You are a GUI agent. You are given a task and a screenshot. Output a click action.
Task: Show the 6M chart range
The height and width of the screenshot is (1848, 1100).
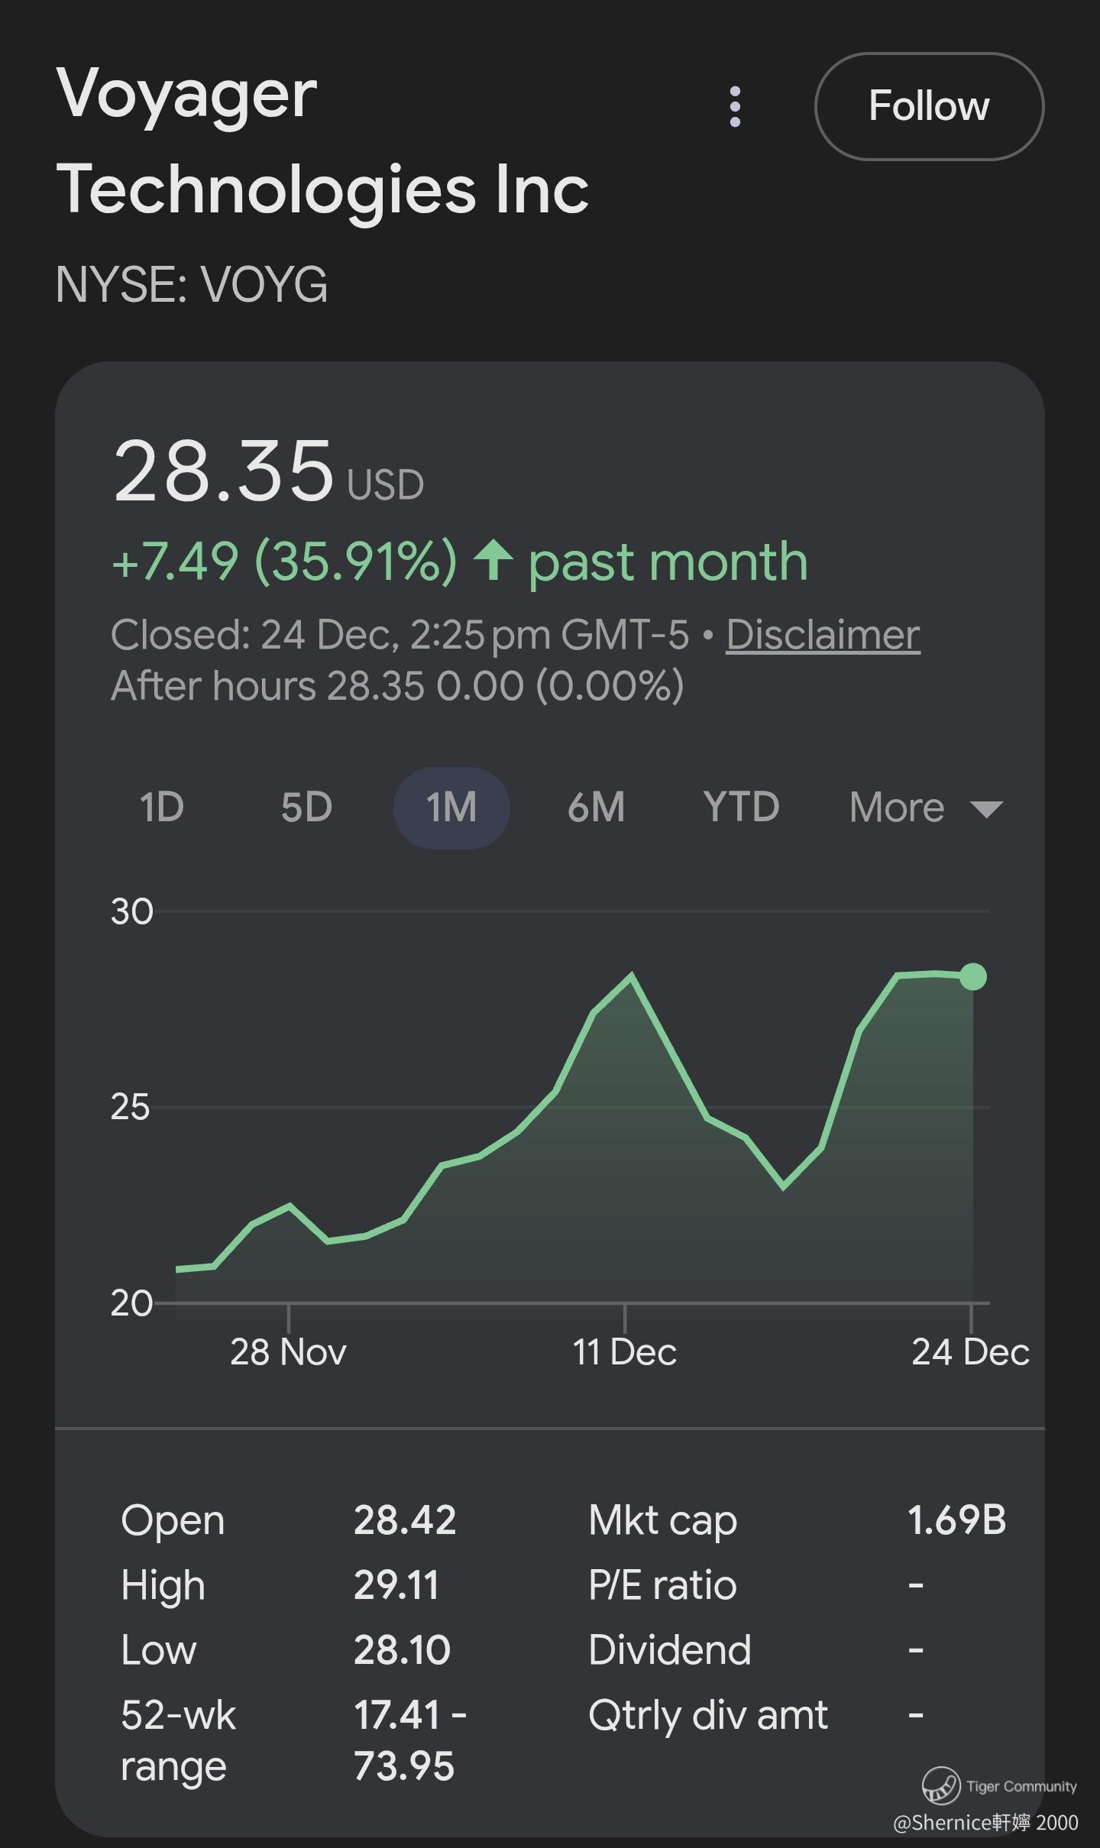click(x=596, y=807)
